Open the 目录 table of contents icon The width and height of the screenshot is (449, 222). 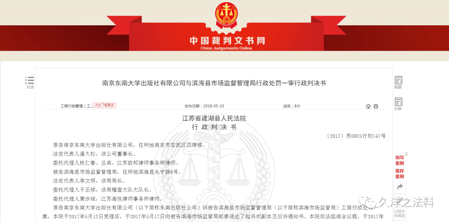(x=30, y=83)
